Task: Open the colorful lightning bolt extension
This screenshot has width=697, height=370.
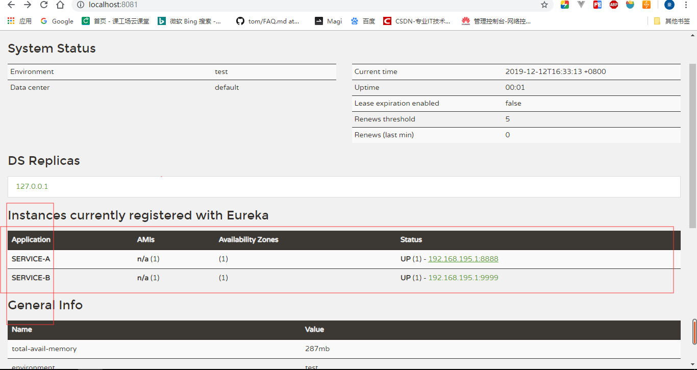Action: (x=565, y=5)
